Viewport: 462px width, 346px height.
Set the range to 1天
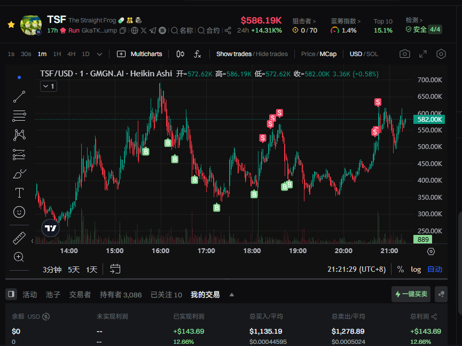click(x=92, y=270)
